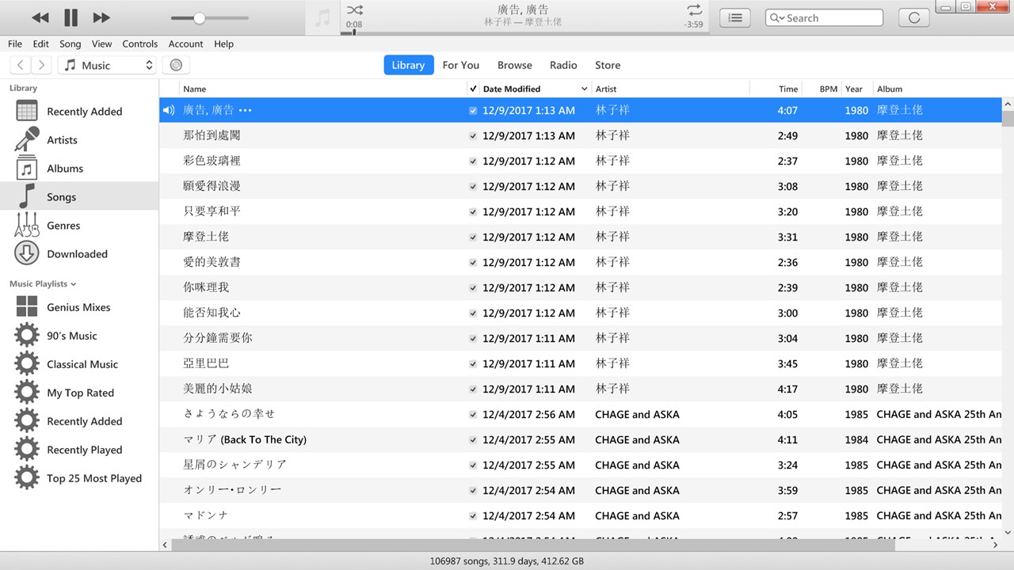Image resolution: width=1014 pixels, height=570 pixels.
Task: Open the Music media type dropdown
Action: tap(106, 65)
